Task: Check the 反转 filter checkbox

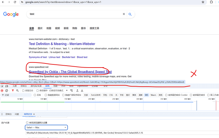Action: pos(35,95)
